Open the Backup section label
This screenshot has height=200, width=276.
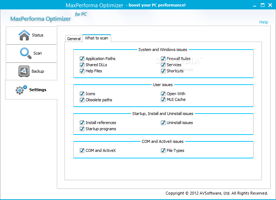point(38,71)
